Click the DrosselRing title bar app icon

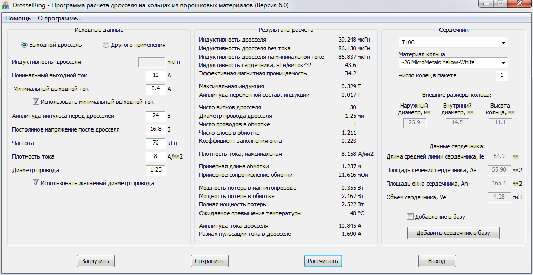pos(5,6)
